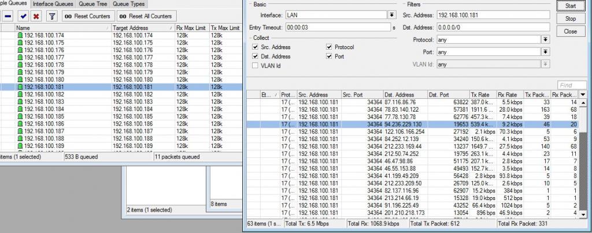Enable the VLAN Id collect checkbox
Image resolution: width=592 pixels, height=233 pixels.
[x=256, y=66]
